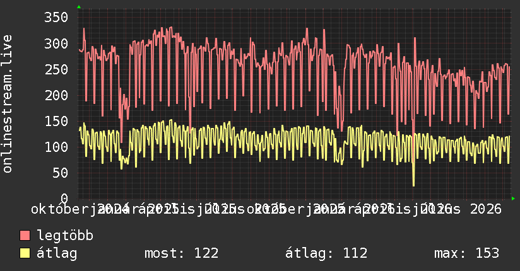This screenshot has height=271, width=520.
Task: Click the átlag legend label beside yellow swatch
Action: tap(57, 253)
